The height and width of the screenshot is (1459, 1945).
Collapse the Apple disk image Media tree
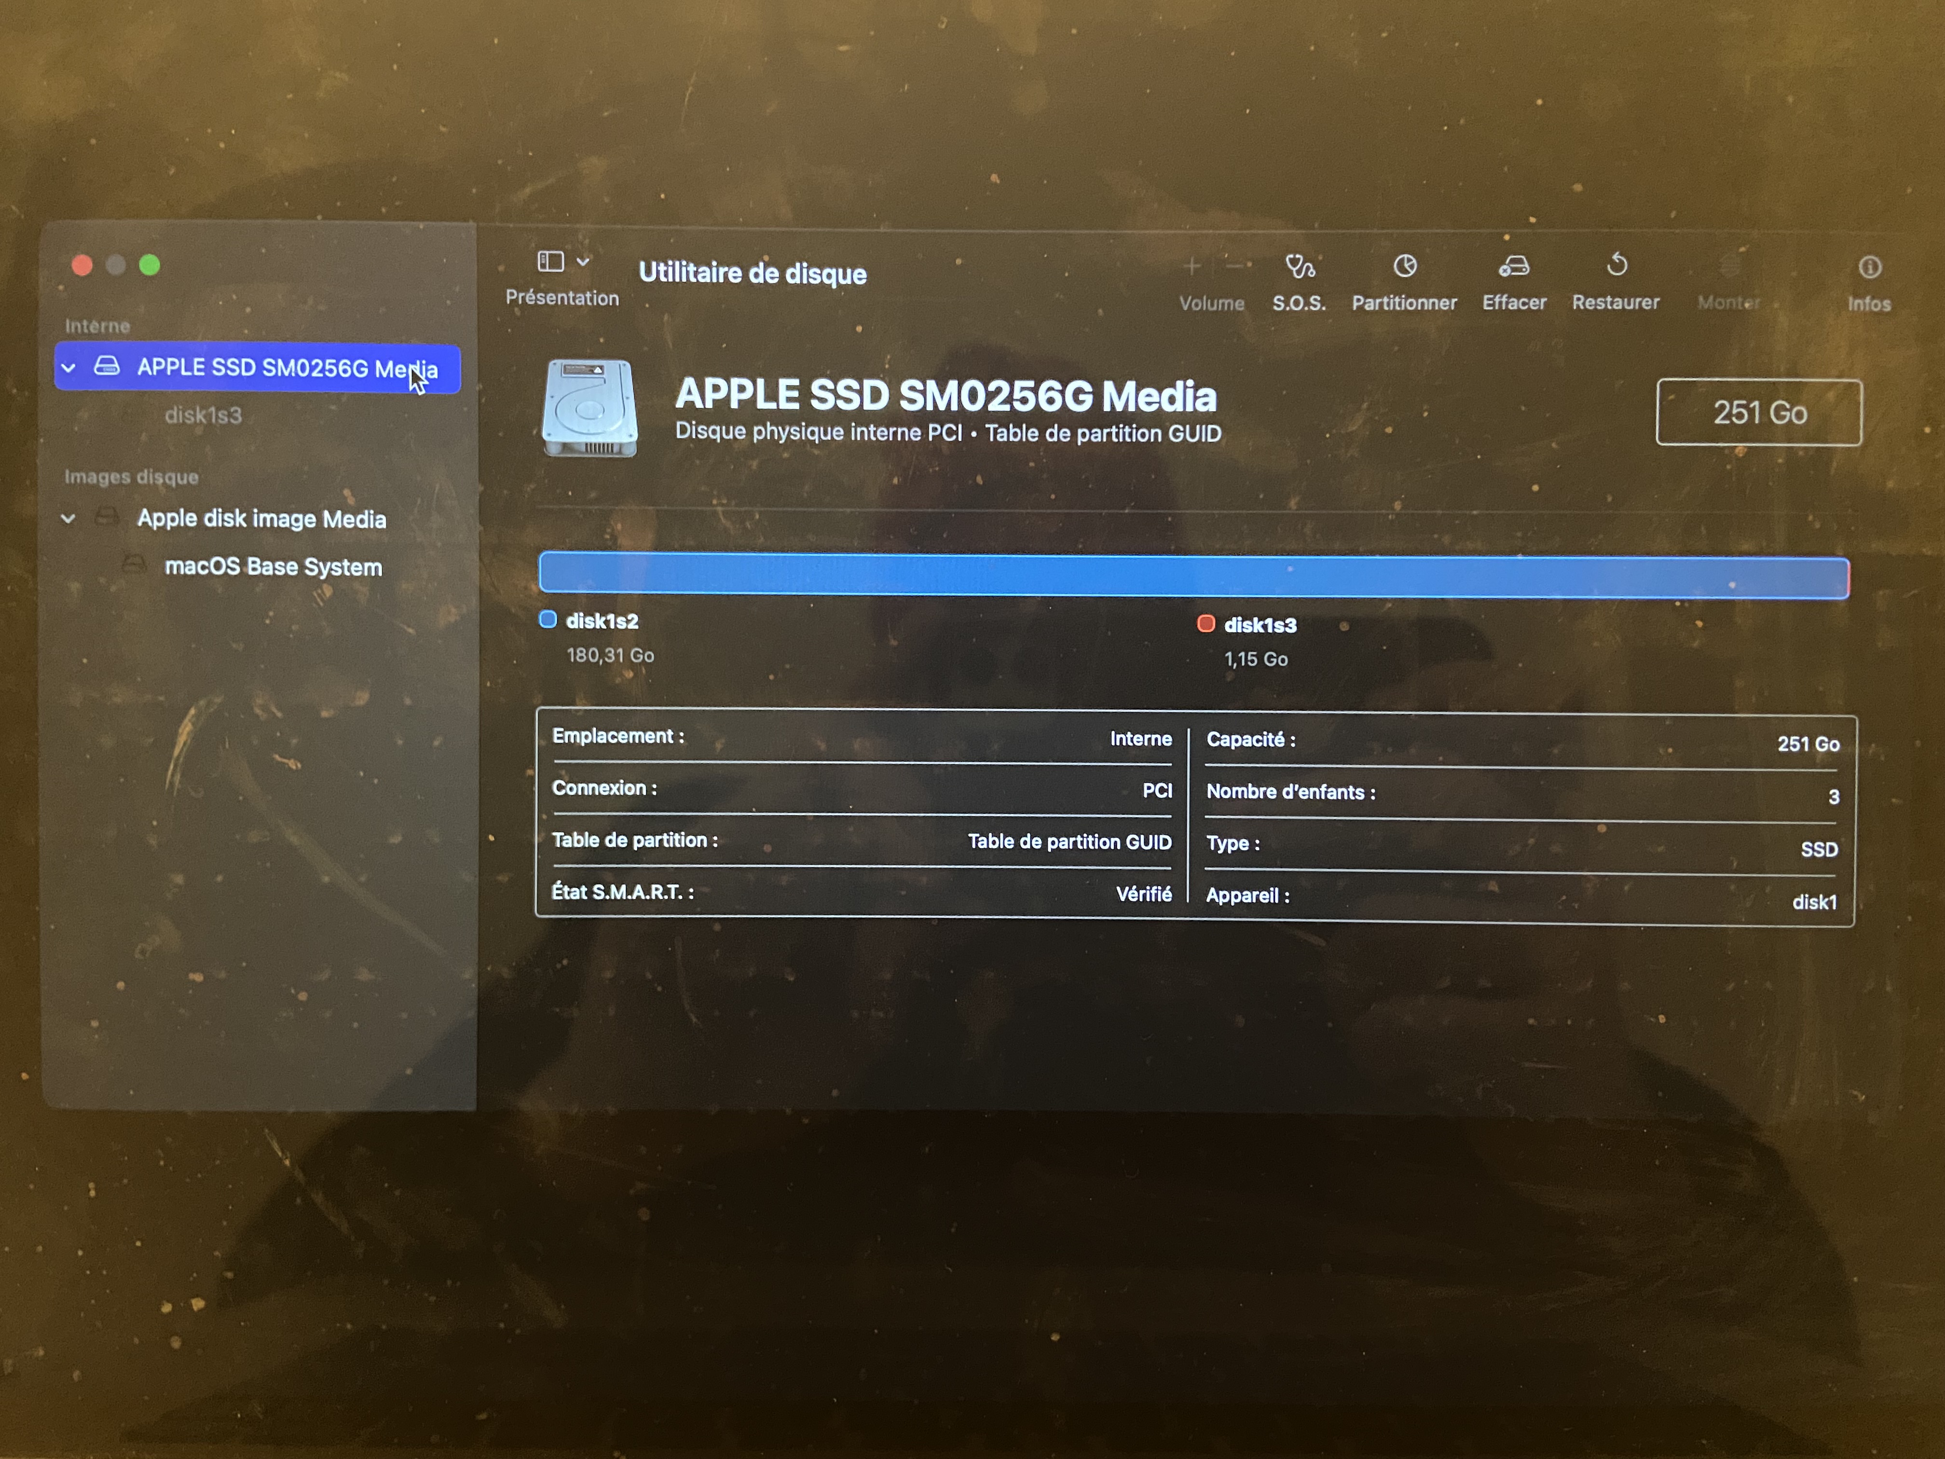tap(68, 518)
